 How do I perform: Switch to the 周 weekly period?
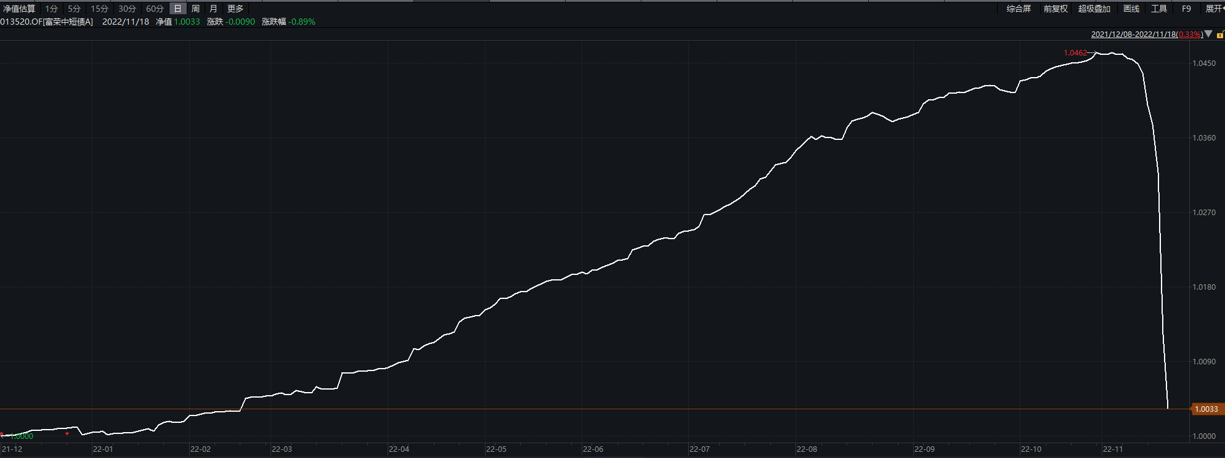pyautogui.click(x=195, y=9)
